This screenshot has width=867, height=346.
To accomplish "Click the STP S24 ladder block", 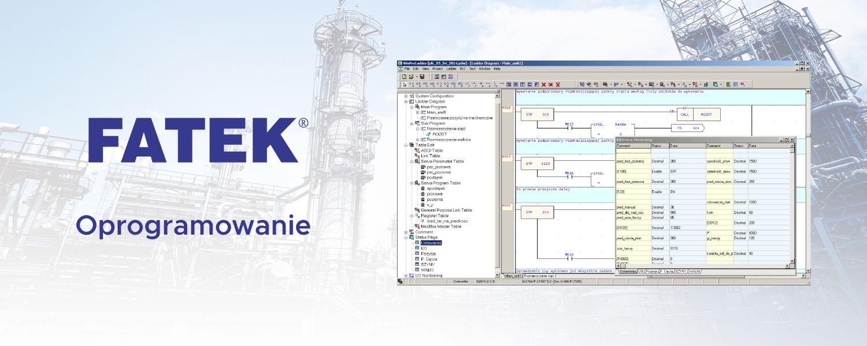I will coord(537,212).
